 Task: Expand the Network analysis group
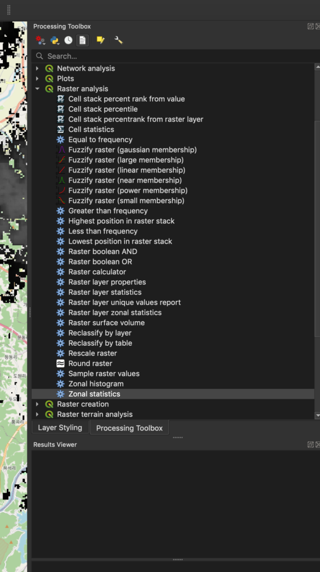coord(37,68)
